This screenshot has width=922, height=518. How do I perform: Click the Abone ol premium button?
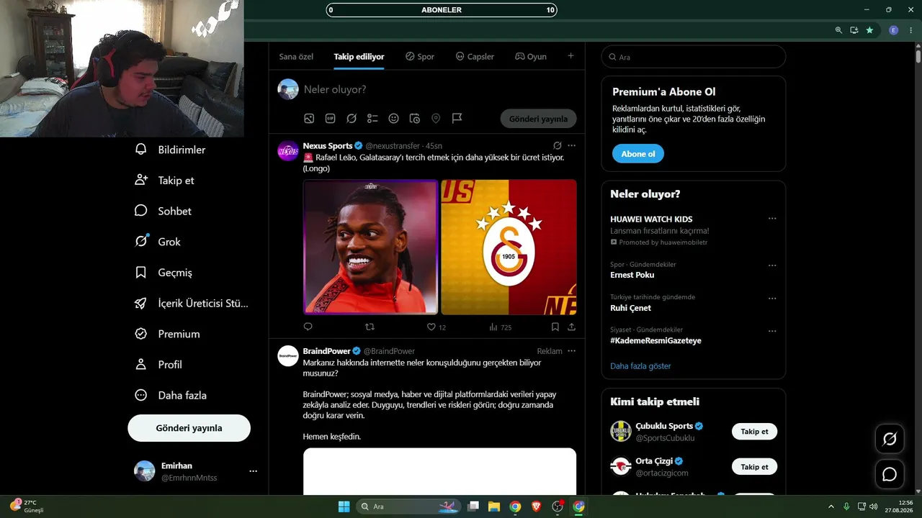(x=638, y=154)
